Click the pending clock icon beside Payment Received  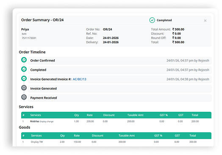(x=24, y=97)
